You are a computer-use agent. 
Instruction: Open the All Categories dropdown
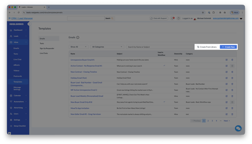click(107, 47)
